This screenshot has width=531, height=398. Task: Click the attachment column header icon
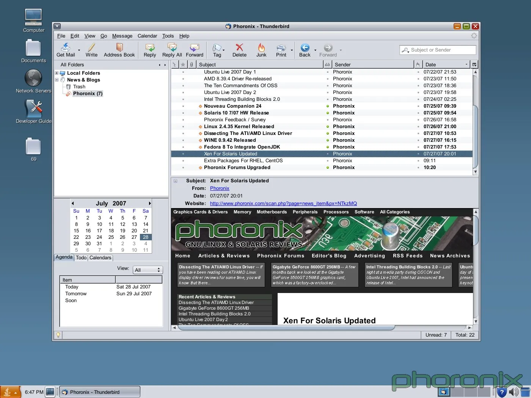192,64
